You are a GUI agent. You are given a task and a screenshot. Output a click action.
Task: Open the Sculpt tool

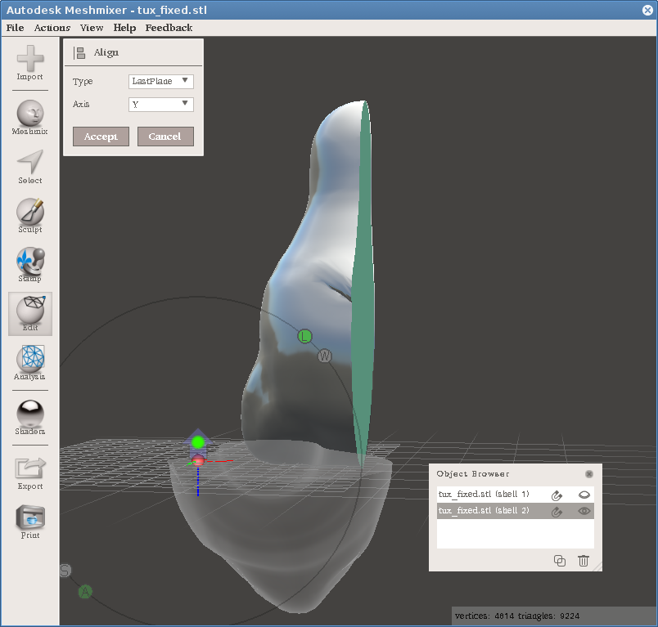(29, 216)
